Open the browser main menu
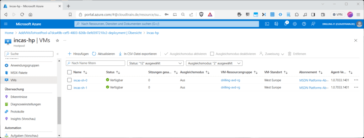Image resolution: width=364 pixels, height=138 pixels. coord(358,15)
